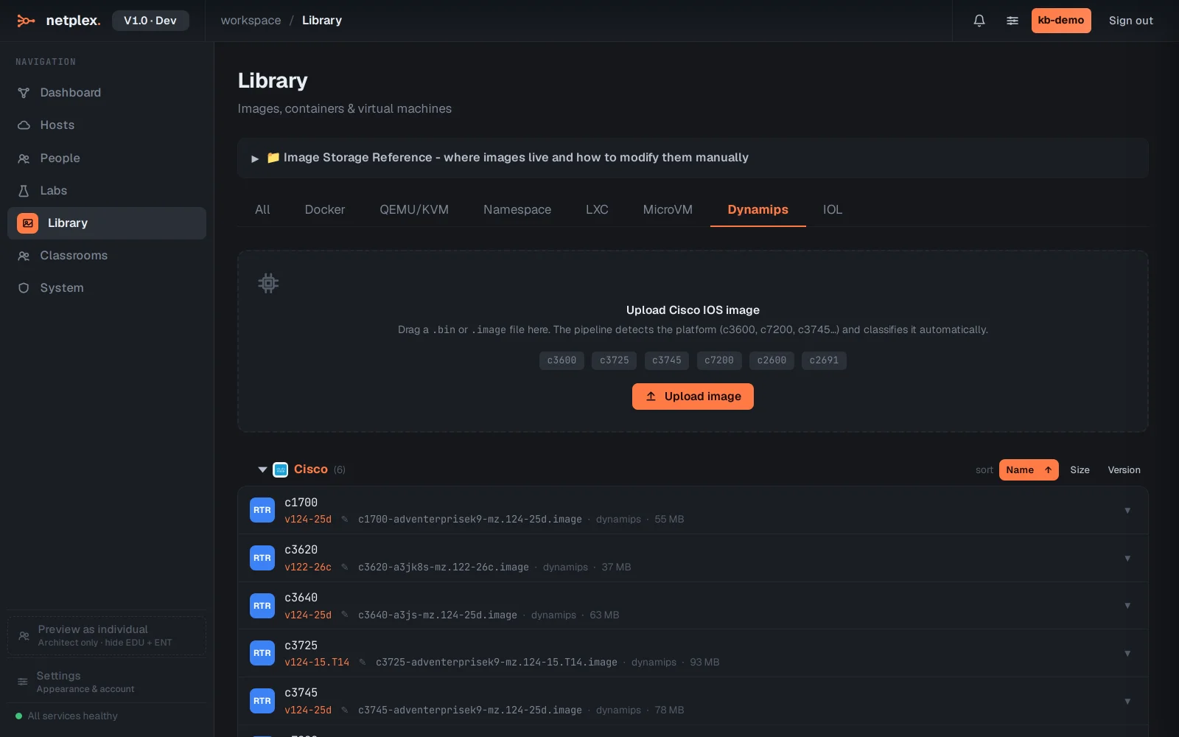Open Dashboard in navigation
This screenshot has height=737, width=1179.
pos(107,93)
